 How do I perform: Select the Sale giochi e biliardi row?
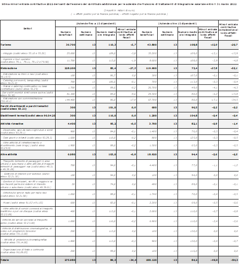pos(119,138)
